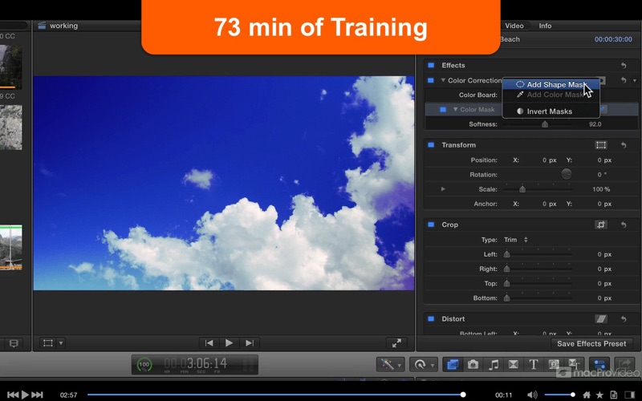Click the video progress bar scrubber

click(x=463, y=395)
